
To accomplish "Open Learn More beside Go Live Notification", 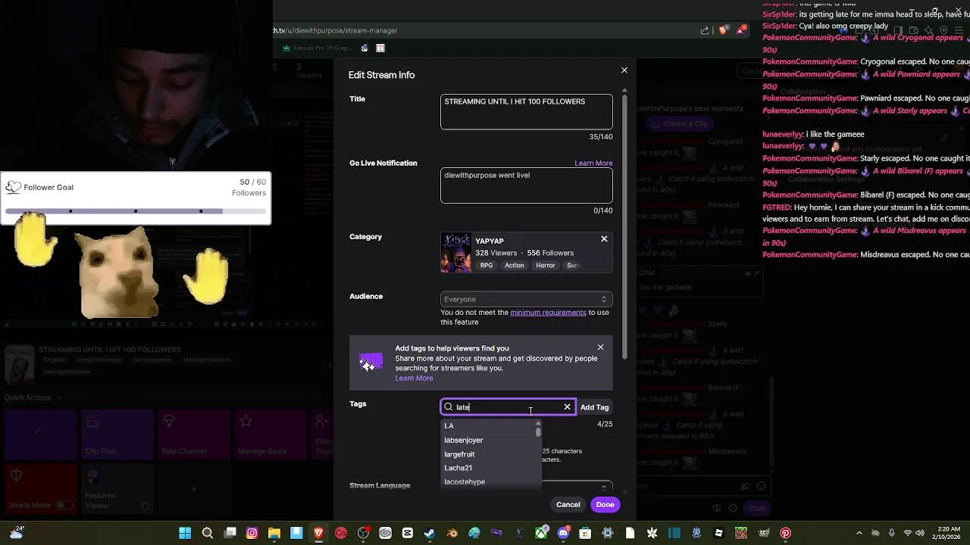I will (593, 163).
